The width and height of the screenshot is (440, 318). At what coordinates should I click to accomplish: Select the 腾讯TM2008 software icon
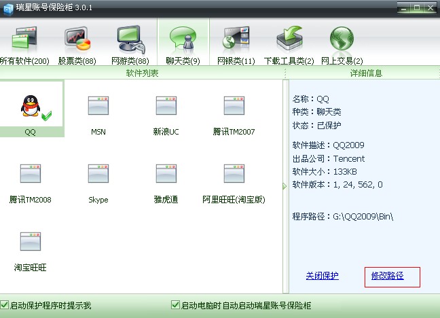point(31,173)
